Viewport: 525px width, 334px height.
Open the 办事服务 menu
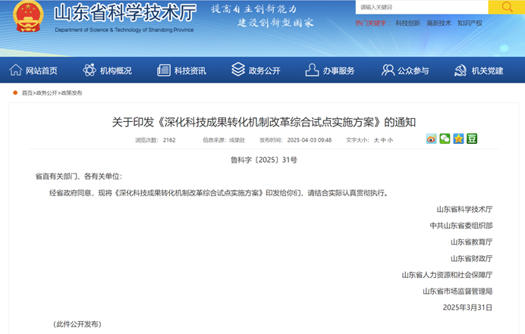pos(338,70)
